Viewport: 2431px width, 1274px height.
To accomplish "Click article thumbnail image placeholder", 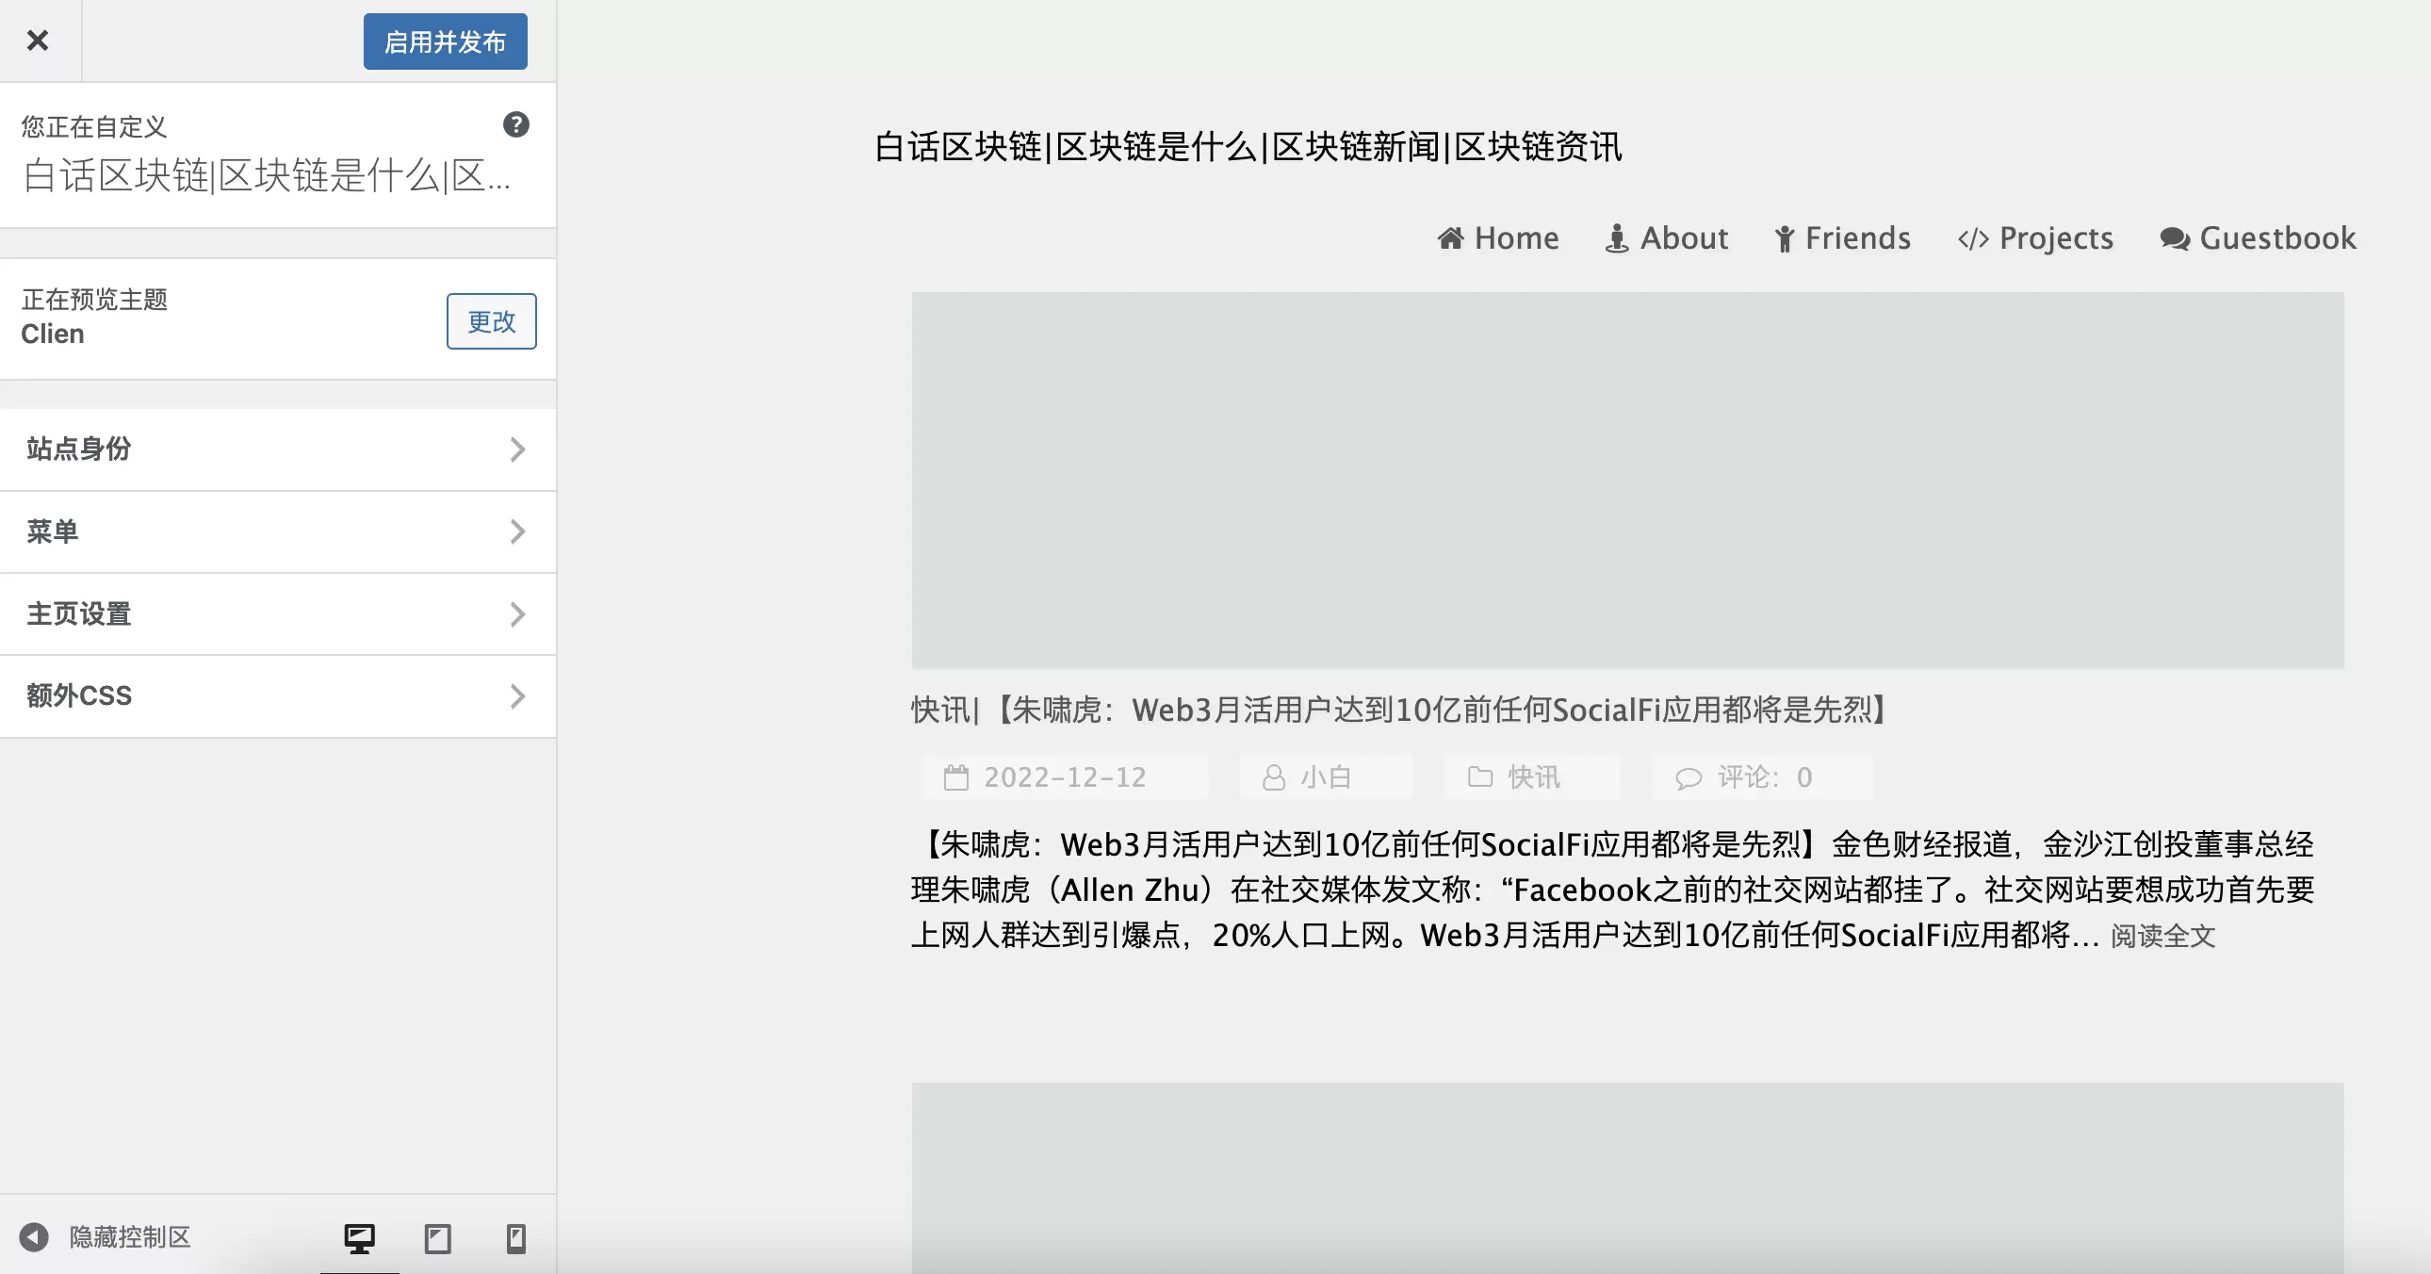I will point(1627,480).
